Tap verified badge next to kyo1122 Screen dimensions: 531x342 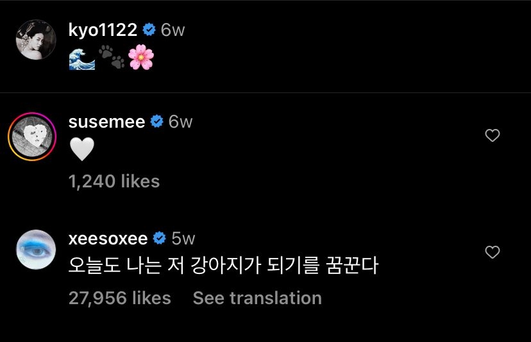149,30
